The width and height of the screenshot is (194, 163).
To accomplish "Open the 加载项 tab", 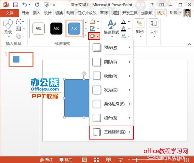I will [147, 13].
